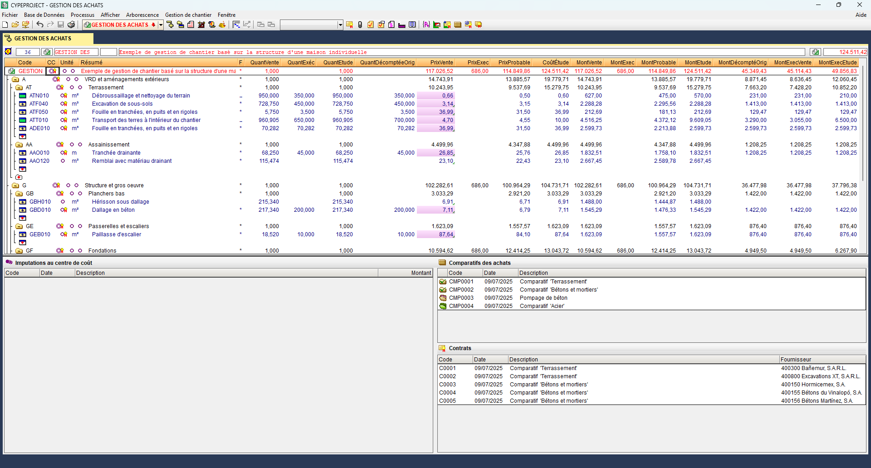Collapse the AT Terrassement folder
The image size is (871, 468).
point(19,88)
